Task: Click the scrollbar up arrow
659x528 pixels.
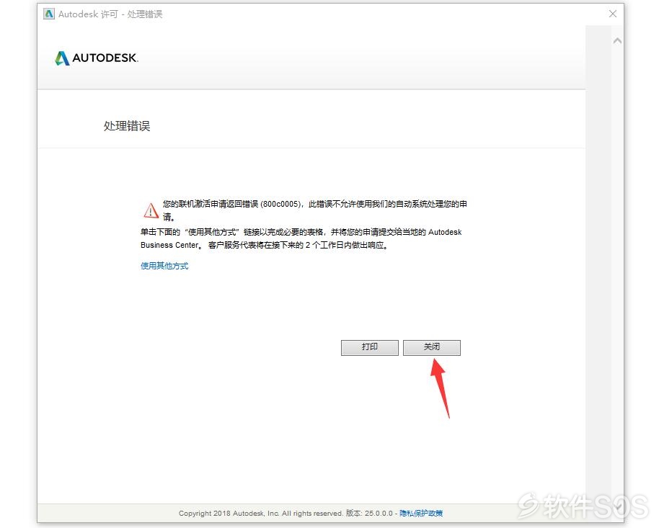Action: coord(617,41)
